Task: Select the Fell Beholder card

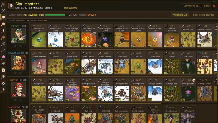Action: [138, 114]
